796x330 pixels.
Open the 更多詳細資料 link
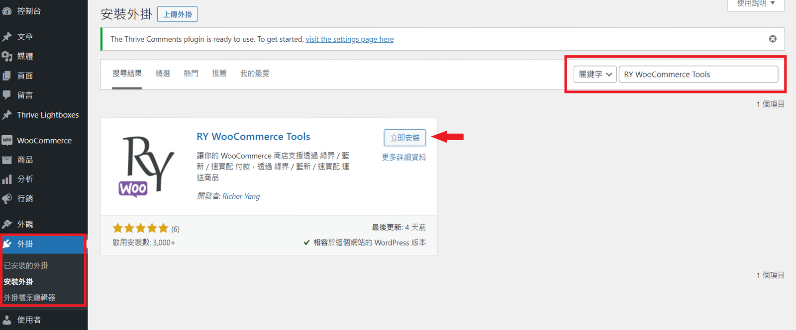click(x=404, y=157)
